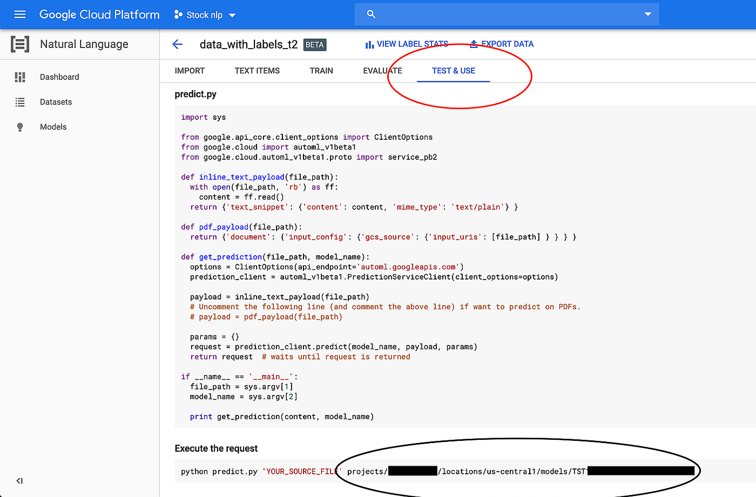
Task: Select the IMPORT tab
Action: (190, 71)
